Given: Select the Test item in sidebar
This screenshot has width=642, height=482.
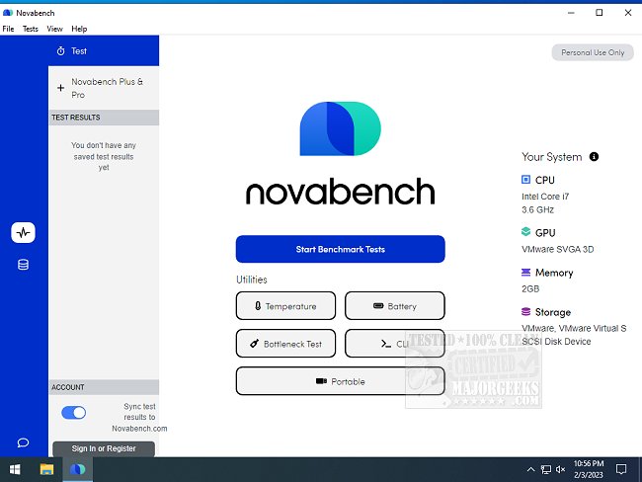Looking at the screenshot, I should tap(103, 50).
